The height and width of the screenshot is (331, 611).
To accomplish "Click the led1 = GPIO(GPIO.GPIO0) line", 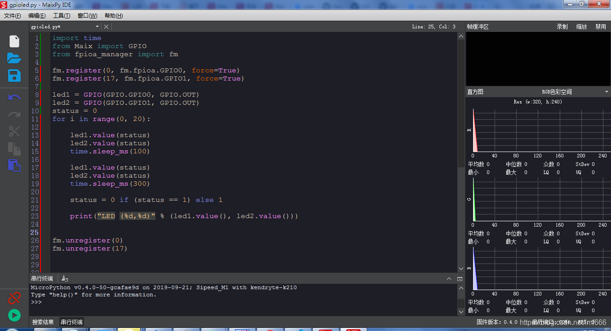I will pyautogui.click(x=126, y=95).
